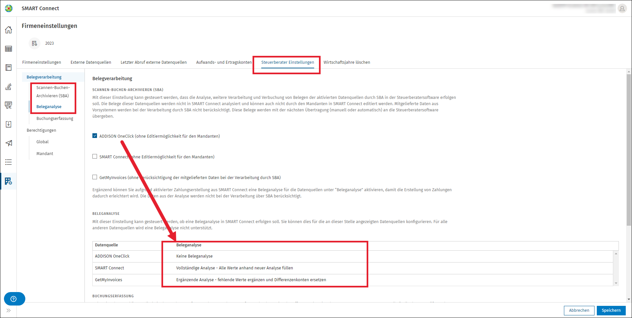Click the main page vertical scrollbar thumb
The height and width of the screenshot is (318, 632).
pos(629,149)
